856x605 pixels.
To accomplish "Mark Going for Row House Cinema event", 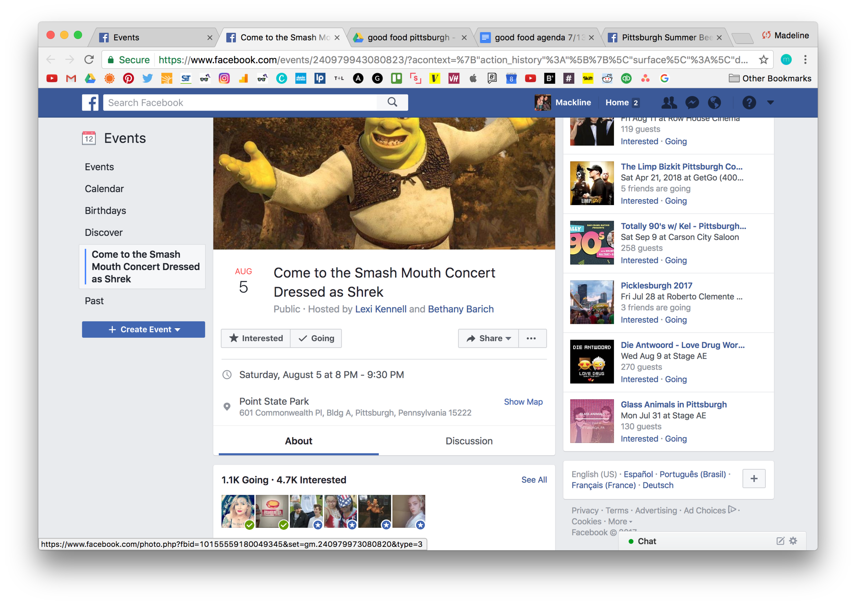I will 676,142.
